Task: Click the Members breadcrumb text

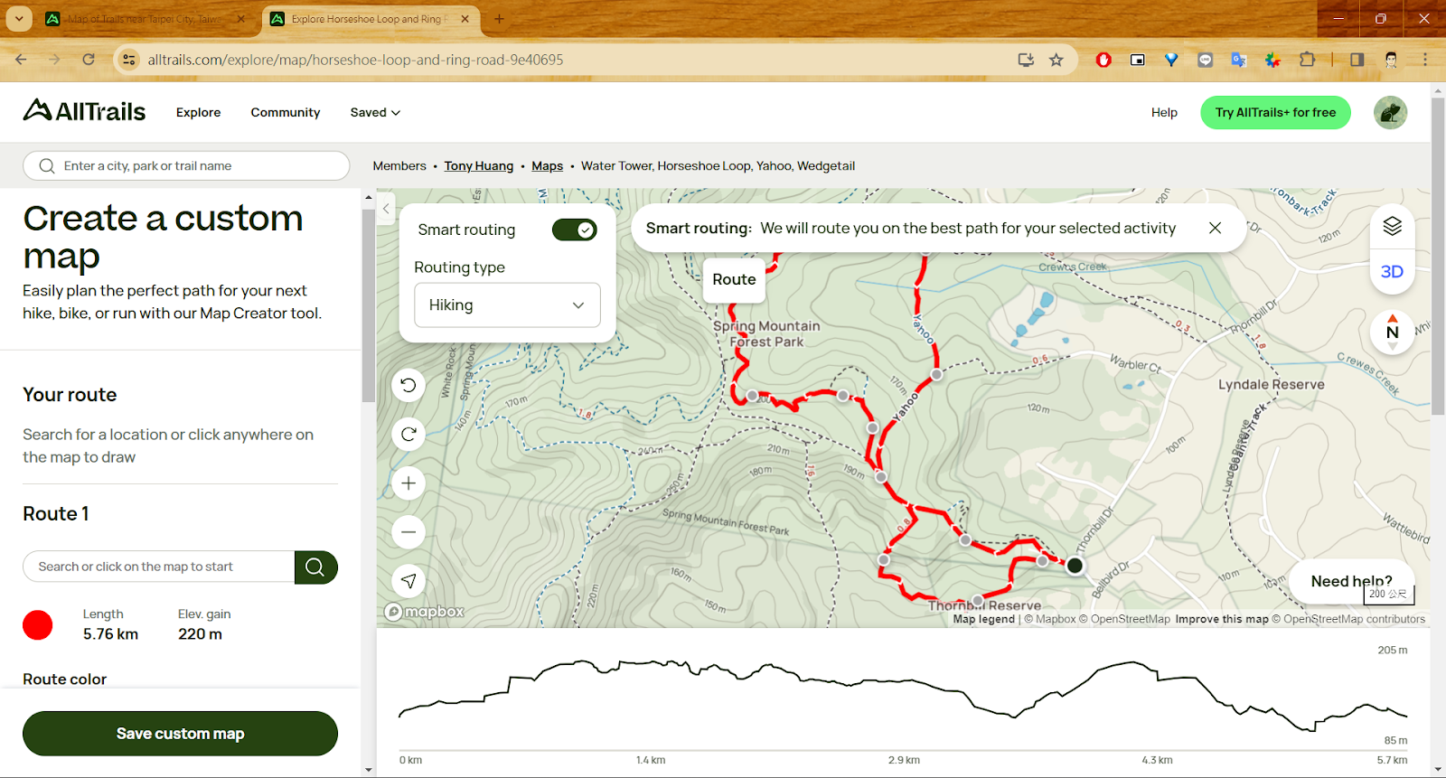Action: point(399,166)
